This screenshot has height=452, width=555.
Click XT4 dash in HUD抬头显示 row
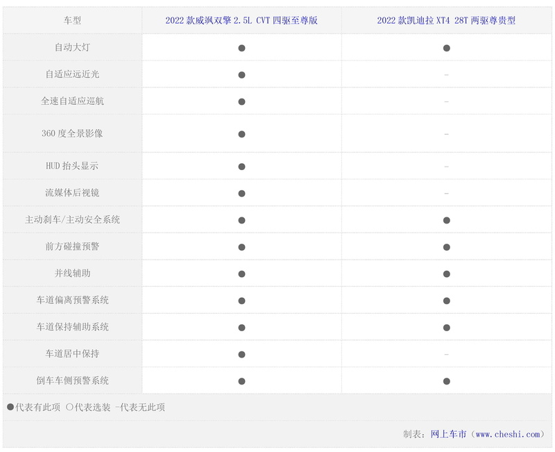446,166
